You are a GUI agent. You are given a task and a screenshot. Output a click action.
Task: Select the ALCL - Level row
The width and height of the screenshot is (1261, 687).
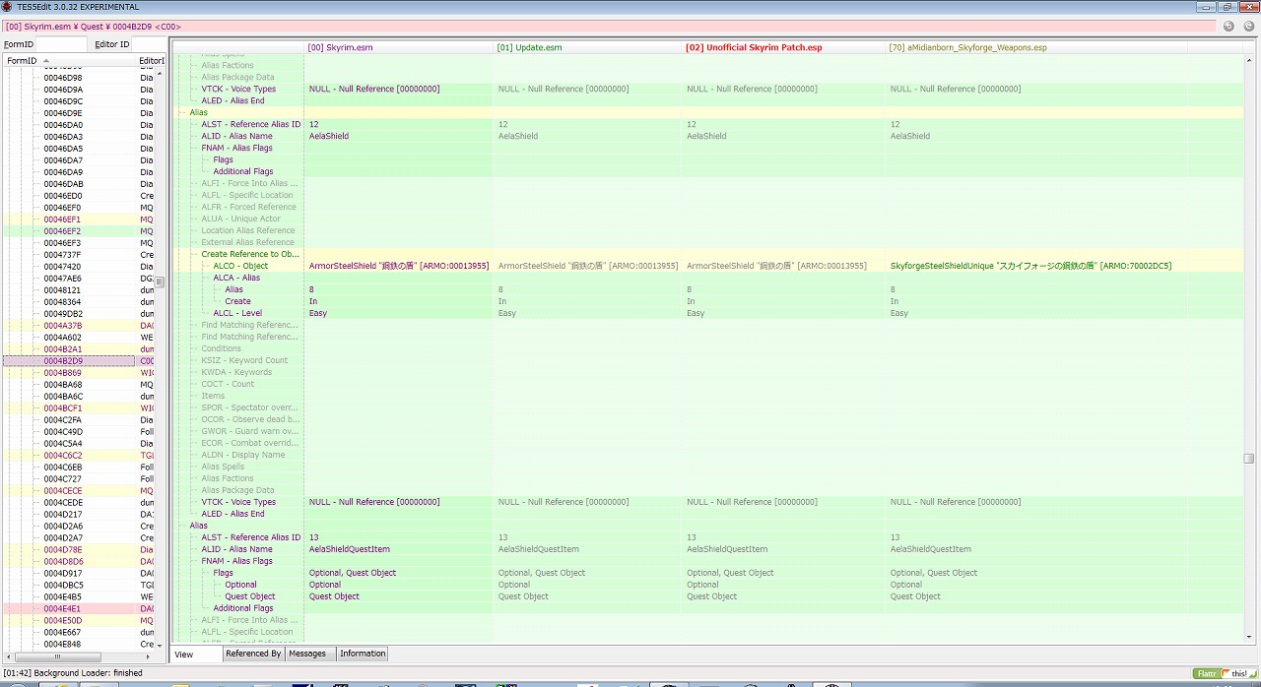pyautogui.click(x=237, y=313)
